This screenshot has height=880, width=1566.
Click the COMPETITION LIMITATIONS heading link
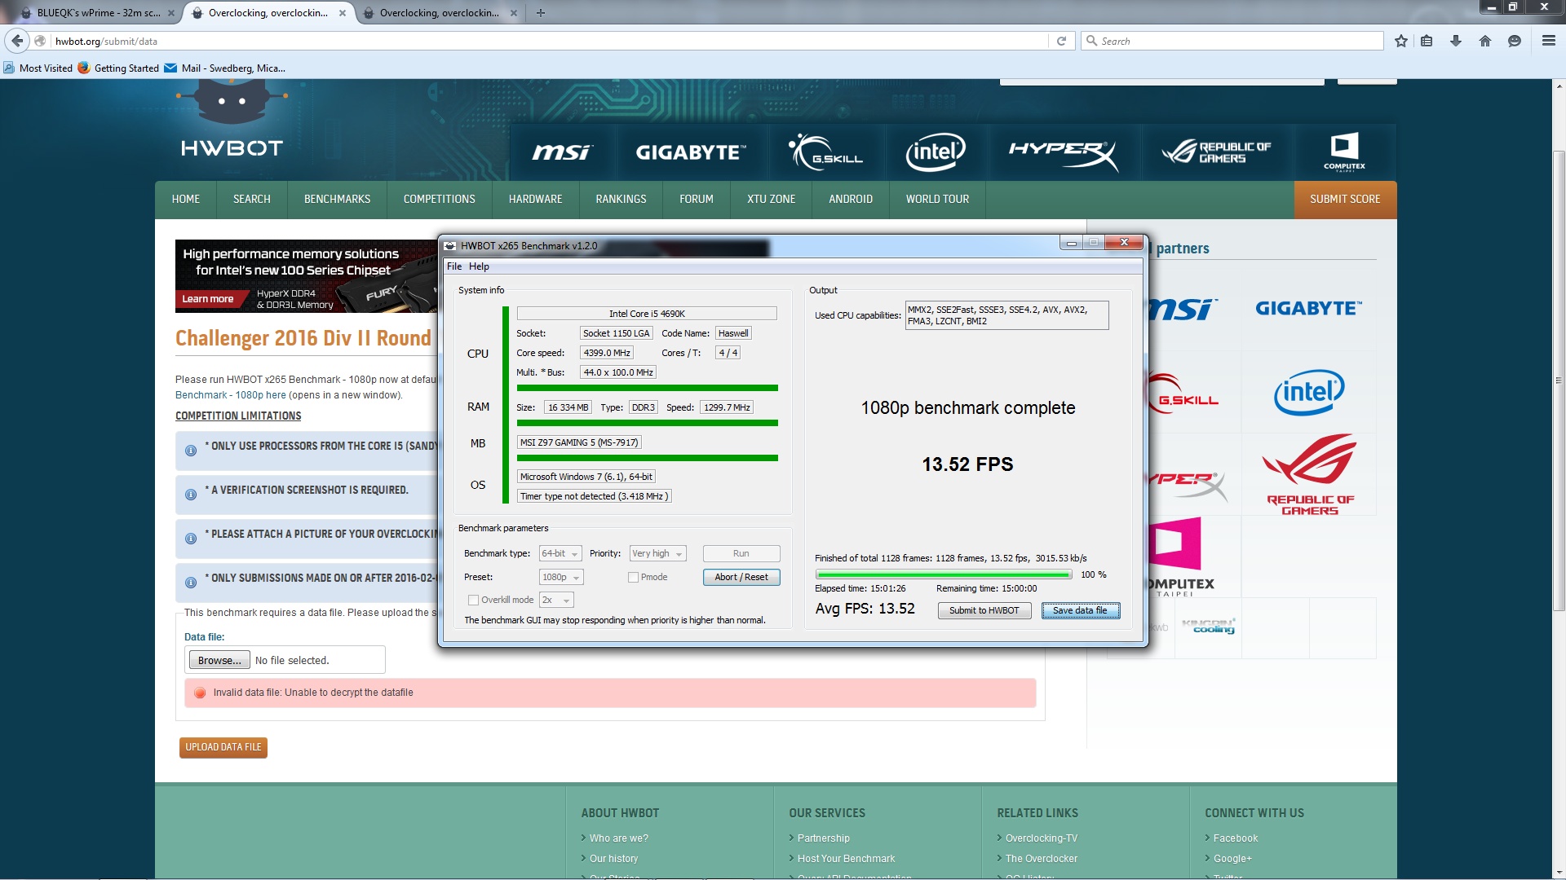(238, 416)
